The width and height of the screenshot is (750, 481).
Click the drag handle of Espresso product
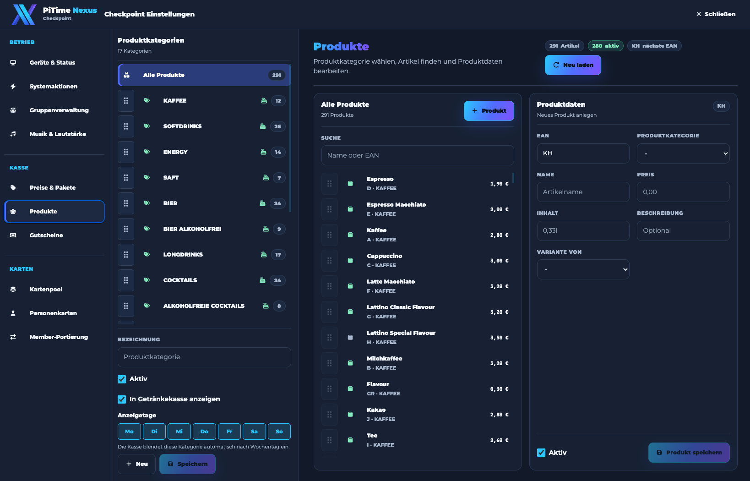(330, 184)
